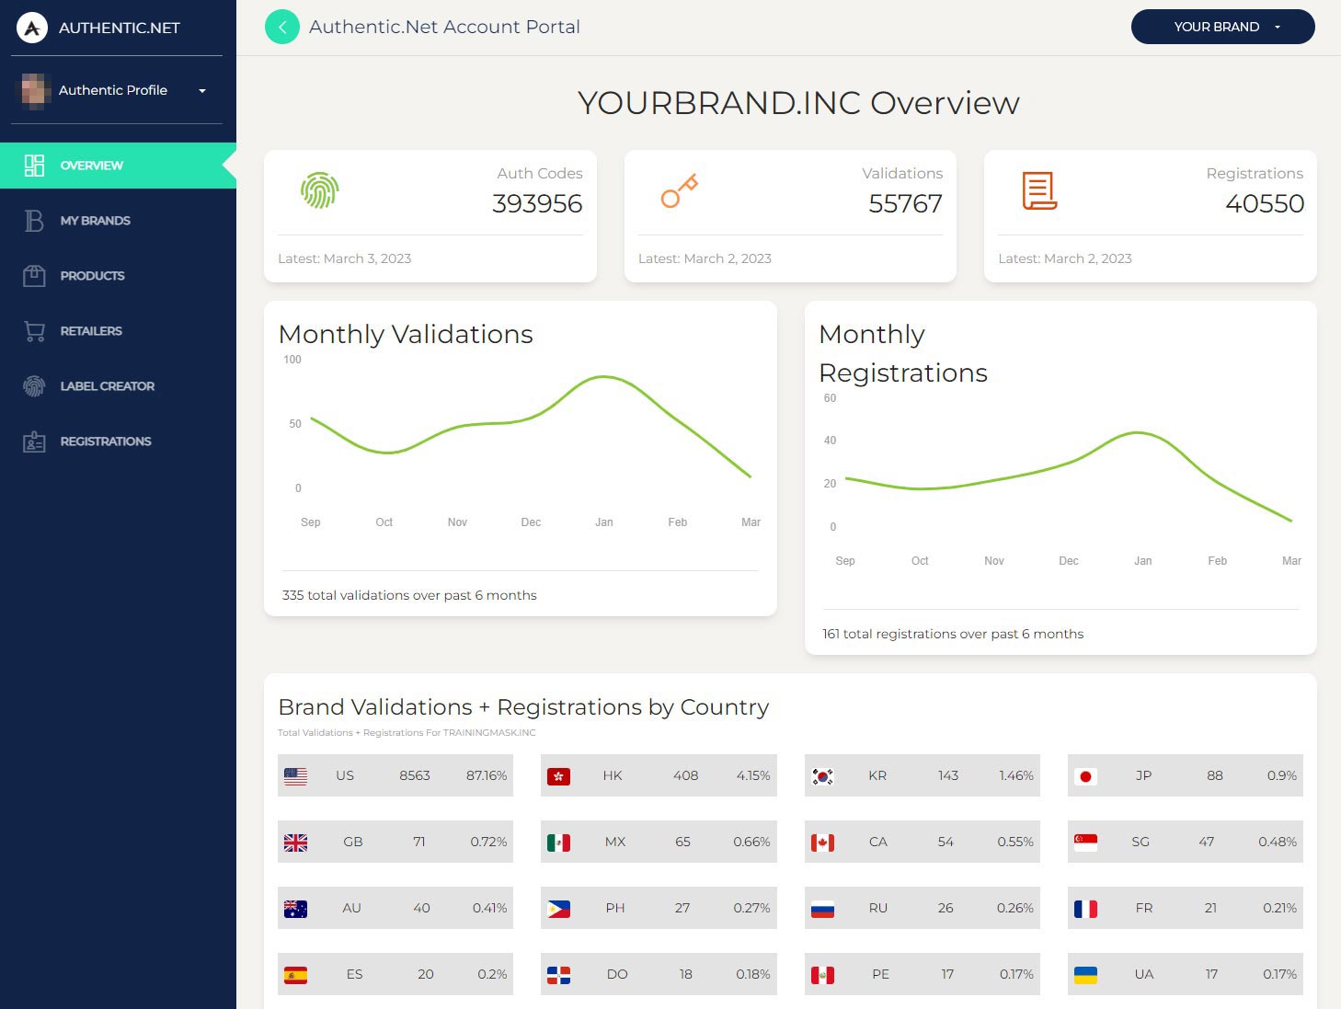The width and height of the screenshot is (1341, 1009).
Task: Go to the Overview menu item
Action: [x=118, y=166]
